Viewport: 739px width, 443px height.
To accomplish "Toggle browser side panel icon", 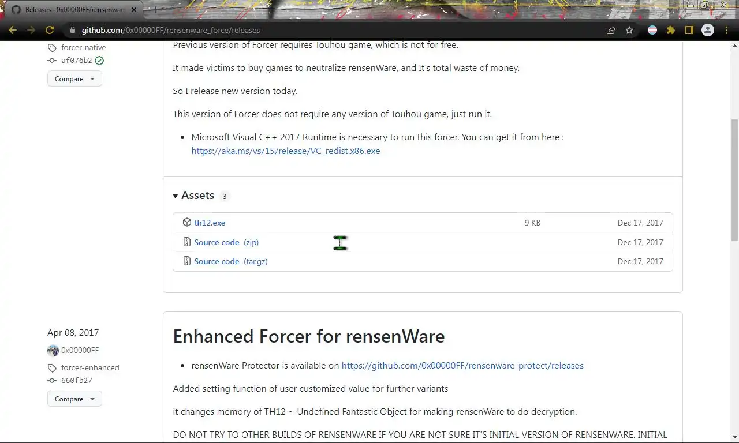I will pyautogui.click(x=689, y=30).
